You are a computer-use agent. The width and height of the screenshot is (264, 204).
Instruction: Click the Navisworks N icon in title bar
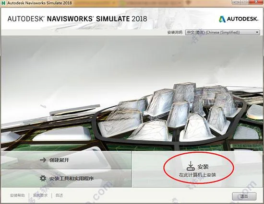3,3
